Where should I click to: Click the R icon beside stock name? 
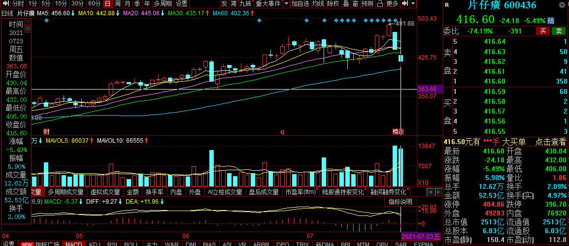(x=447, y=5)
